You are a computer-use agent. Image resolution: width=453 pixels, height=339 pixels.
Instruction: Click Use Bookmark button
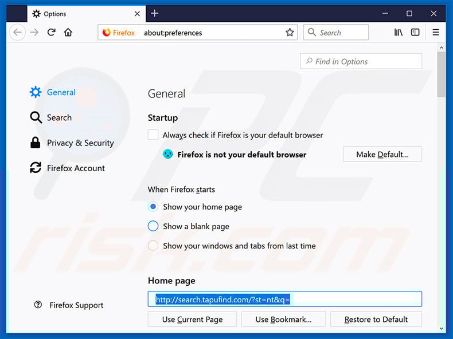tap(283, 319)
